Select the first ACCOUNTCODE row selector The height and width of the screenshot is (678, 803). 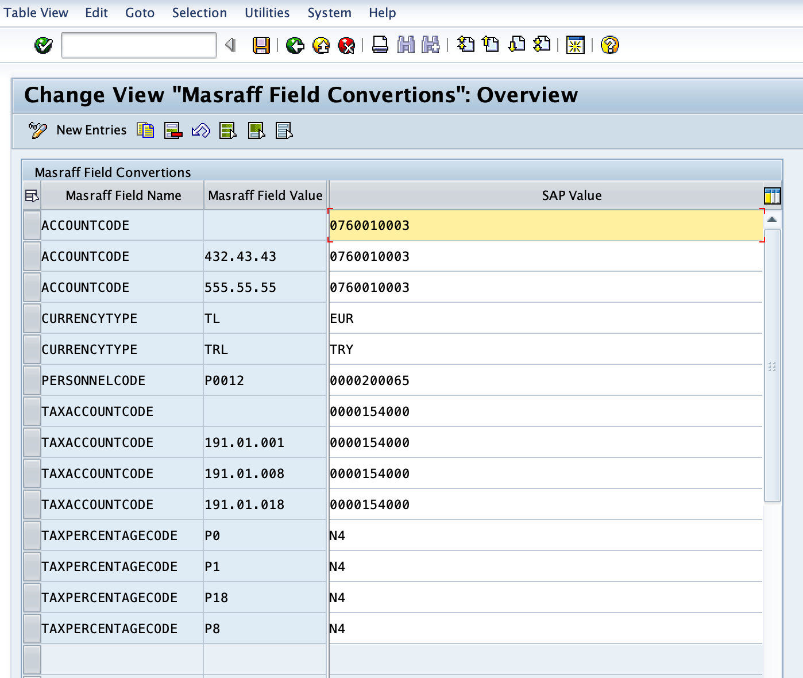[32, 225]
